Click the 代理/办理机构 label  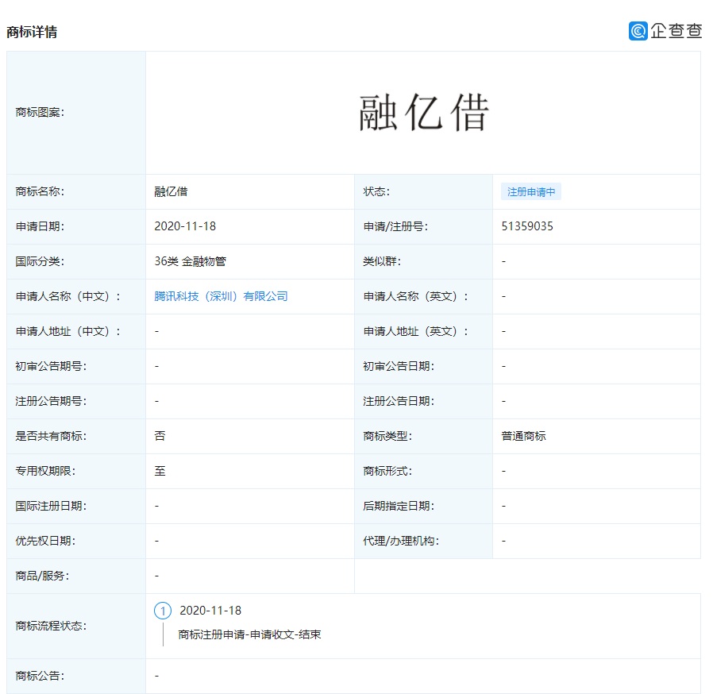[x=401, y=542]
